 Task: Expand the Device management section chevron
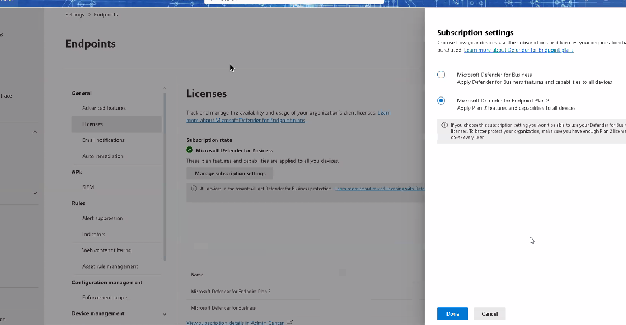point(165,314)
